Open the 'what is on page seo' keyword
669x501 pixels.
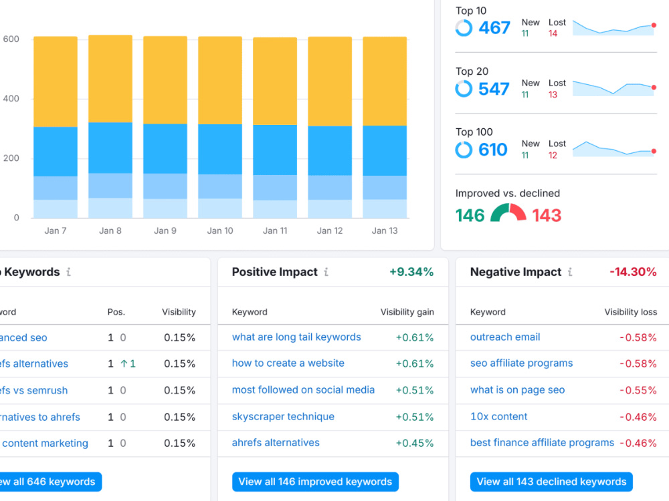[x=518, y=390]
